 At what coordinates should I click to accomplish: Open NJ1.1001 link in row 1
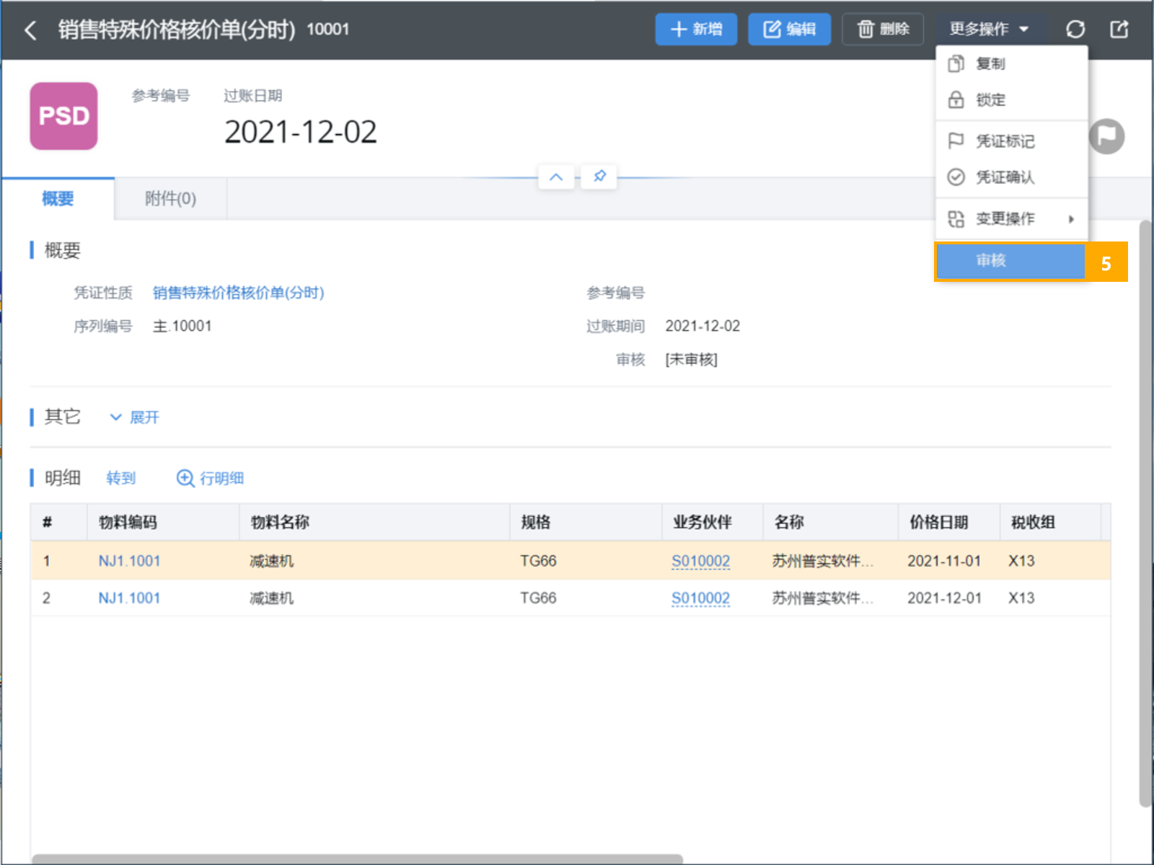pyautogui.click(x=129, y=561)
